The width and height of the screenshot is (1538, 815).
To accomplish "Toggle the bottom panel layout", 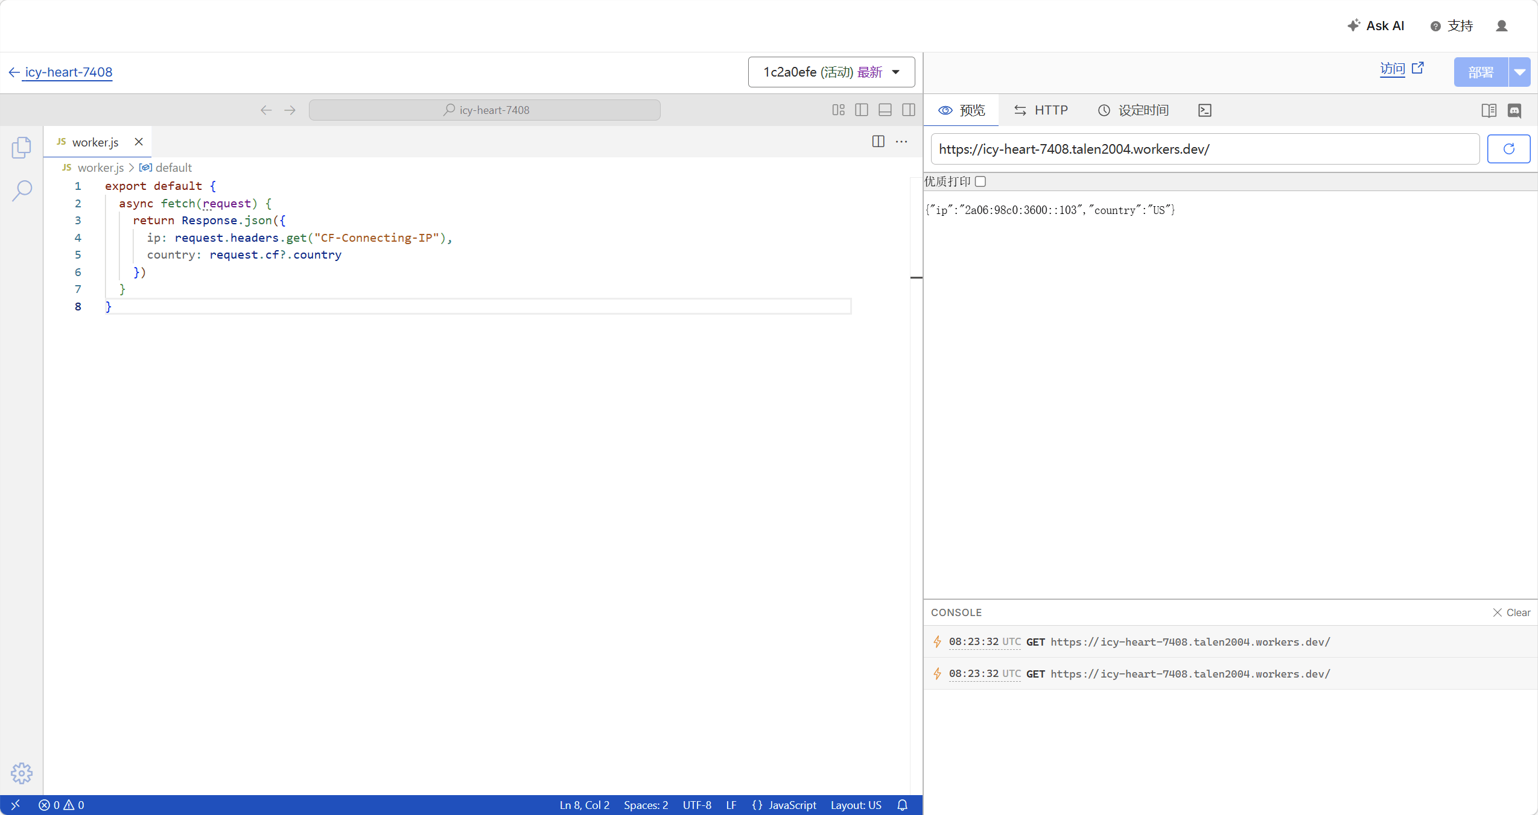I will click(885, 110).
